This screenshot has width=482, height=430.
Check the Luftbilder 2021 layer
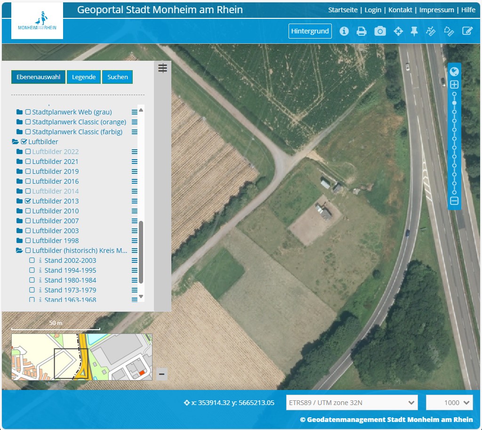coord(28,161)
